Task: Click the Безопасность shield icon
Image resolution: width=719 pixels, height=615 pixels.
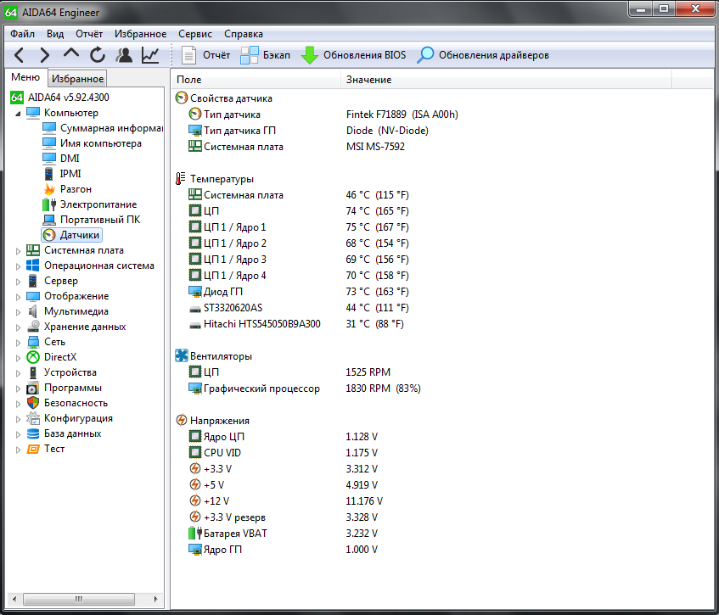Action: (x=33, y=403)
